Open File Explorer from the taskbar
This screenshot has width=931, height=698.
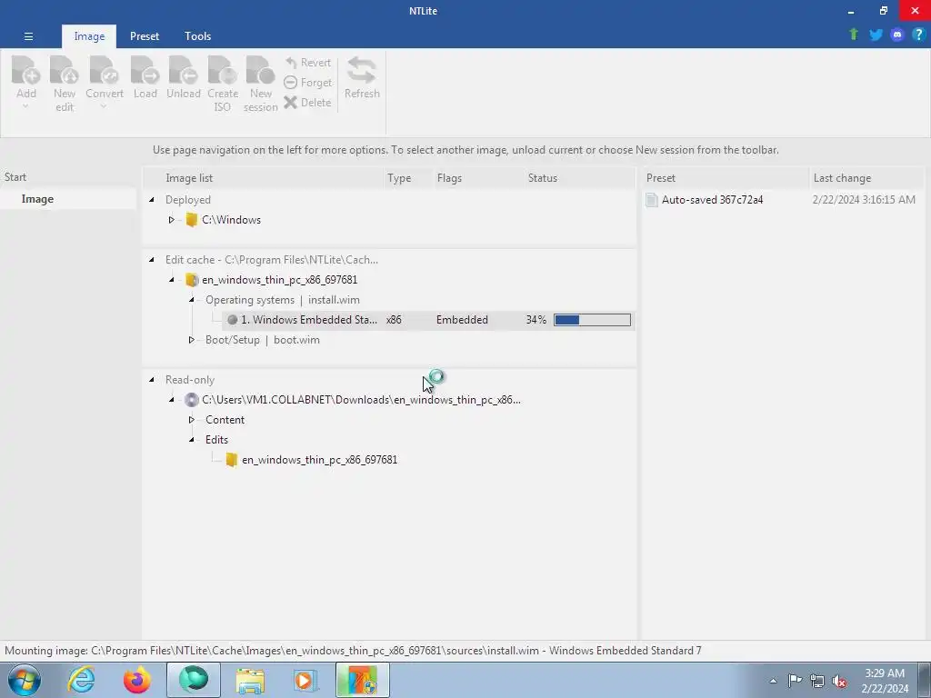tap(250, 680)
